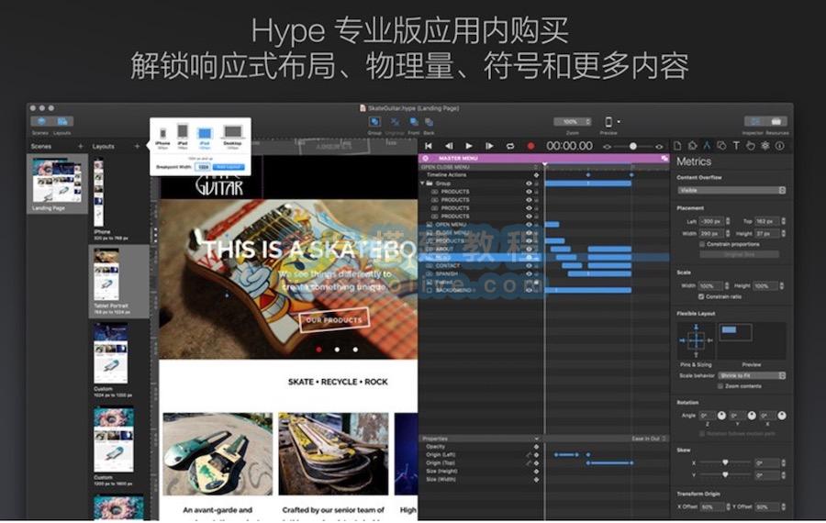The height and width of the screenshot is (523, 826).
Task: Adjust the Skew X slider
Action: click(x=724, y=463)
